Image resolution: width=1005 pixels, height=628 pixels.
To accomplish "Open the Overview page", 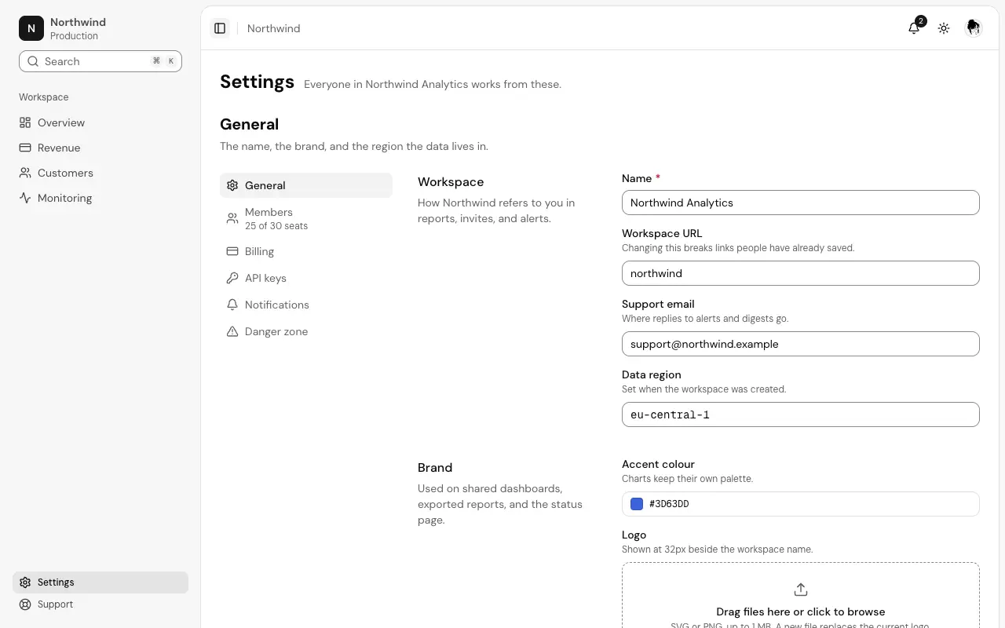I will point(100,122).
